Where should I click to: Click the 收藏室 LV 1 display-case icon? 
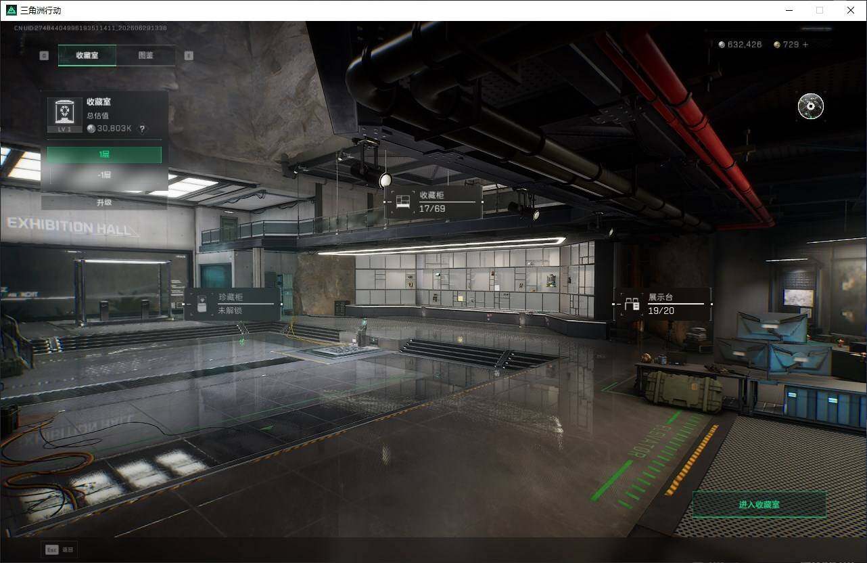(x=64, y=114)
